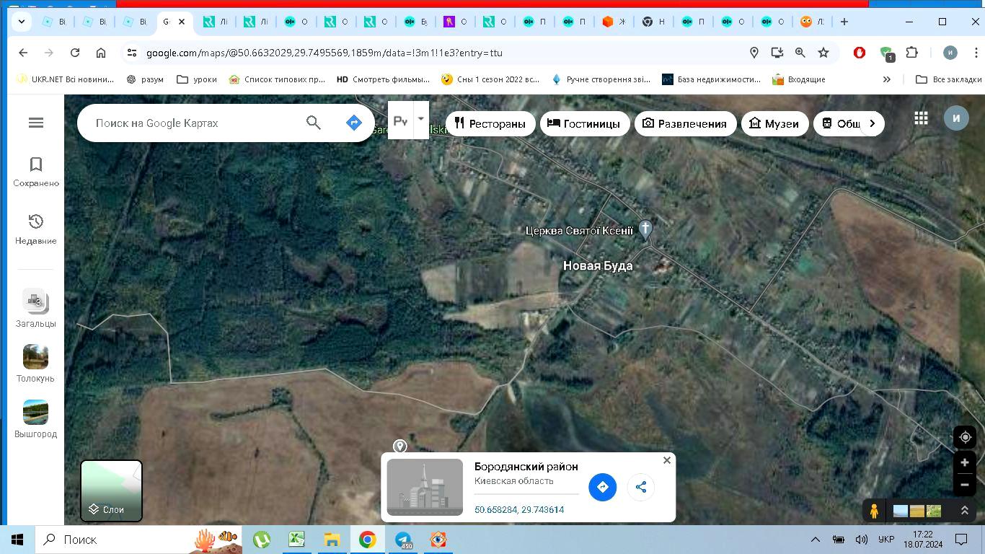Viewport: 985px width, 554px height.
Task: Open the Недавние recent places
Action: coord(36,229)
